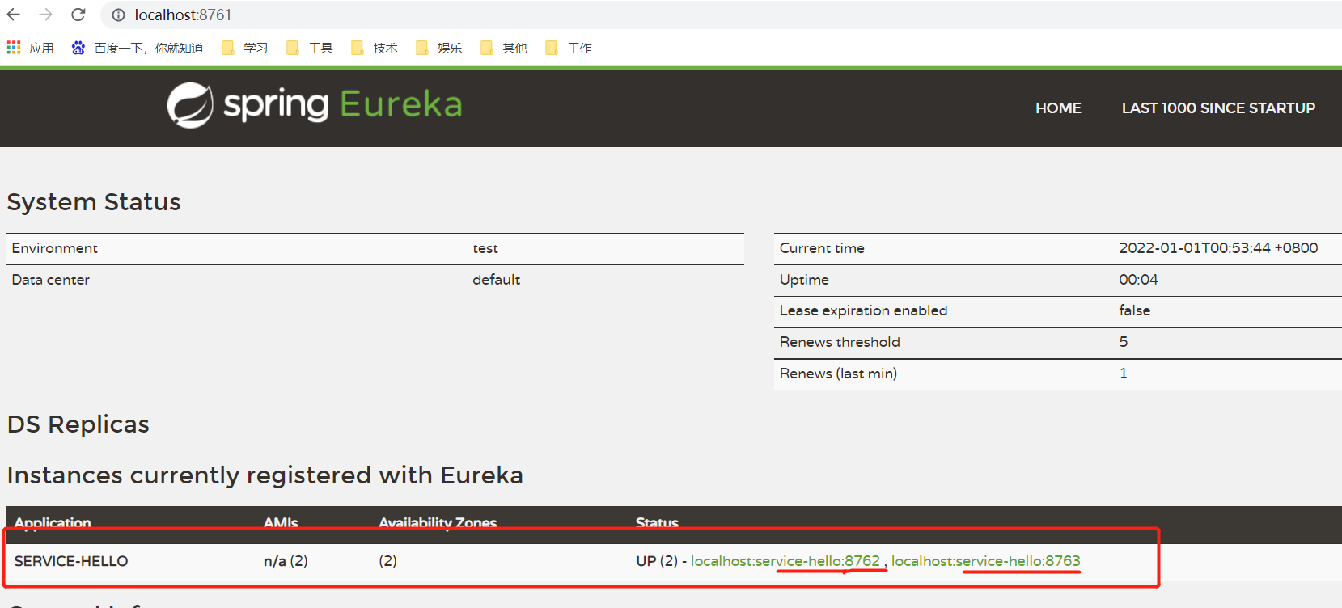Screen dimensions: 1342x608
Task: Select the Renews (last min) value 1
Action: (x=1124, y=374)
